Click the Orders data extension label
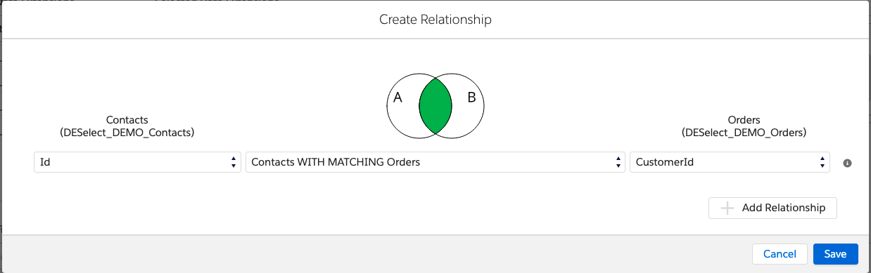This screenshot has height=273, width=871. (x=744, y=120)
